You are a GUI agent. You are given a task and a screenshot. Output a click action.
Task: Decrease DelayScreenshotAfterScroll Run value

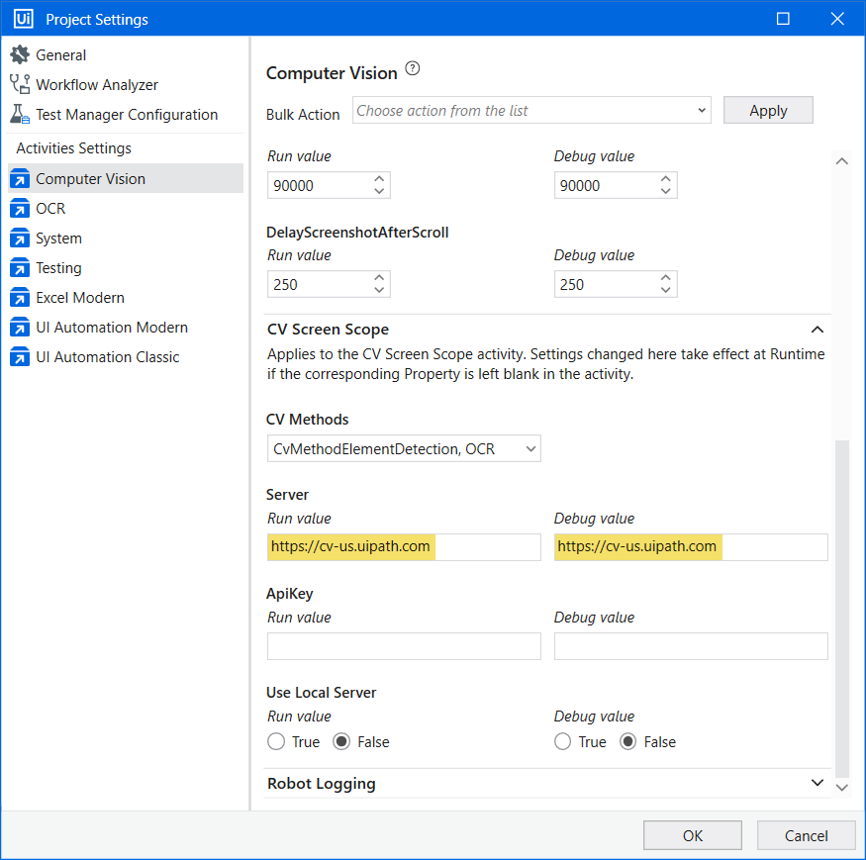pyautogui.click(x=379, y=290)
